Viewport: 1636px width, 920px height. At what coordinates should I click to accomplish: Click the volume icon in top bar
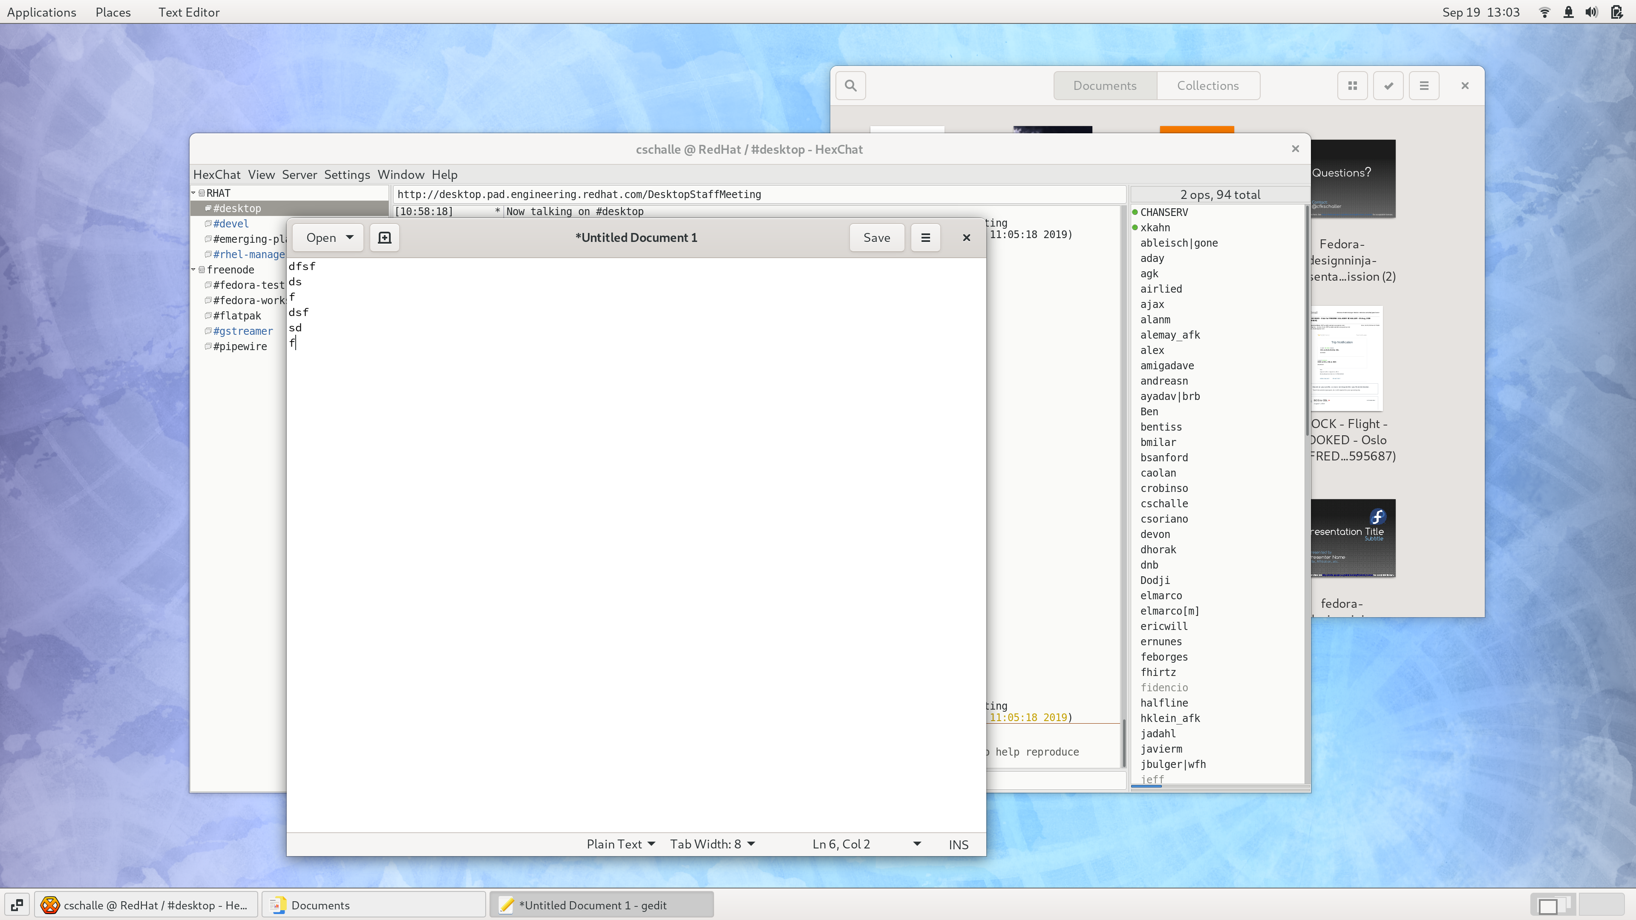pyautogui.click(x=1591, y=12)
